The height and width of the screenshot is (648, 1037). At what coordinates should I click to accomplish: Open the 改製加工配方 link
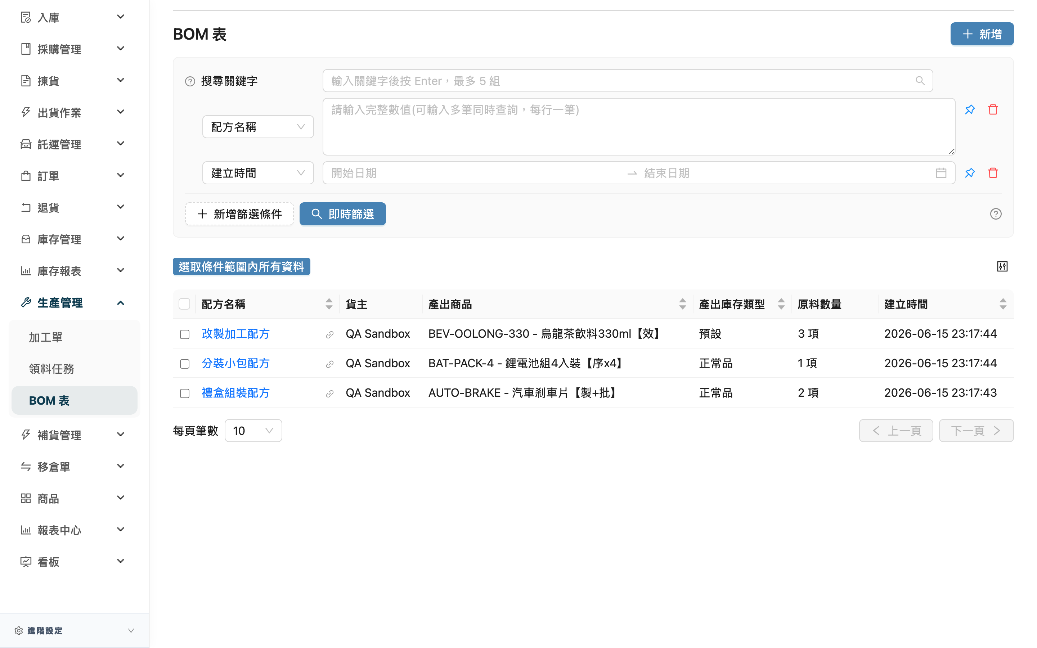point(236,334)
